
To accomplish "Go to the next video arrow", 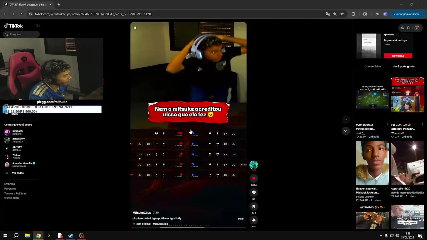I will coord(346,131).
